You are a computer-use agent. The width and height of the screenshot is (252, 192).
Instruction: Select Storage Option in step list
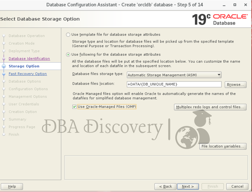point(24,66)
